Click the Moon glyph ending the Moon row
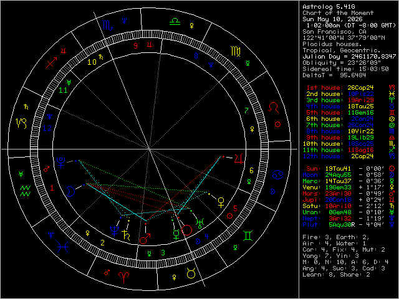The image size is (399, 299). pyautogui.click(x=392, y=174)
